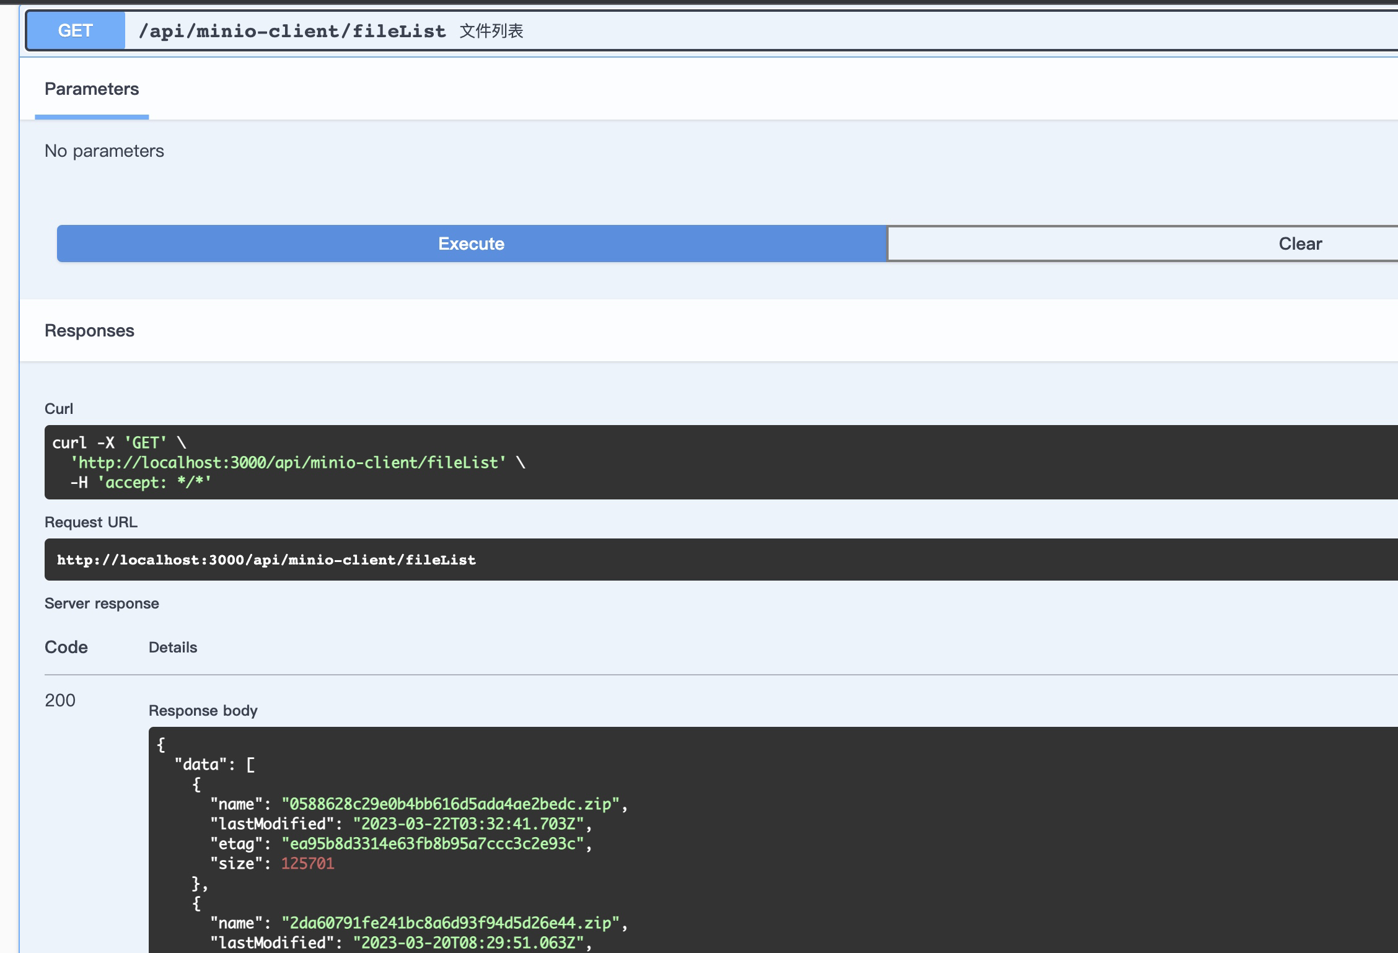1398x953 pixels.
Task: Collapse the GET /api/minio-client/fileList operation header
Action: 711,30
